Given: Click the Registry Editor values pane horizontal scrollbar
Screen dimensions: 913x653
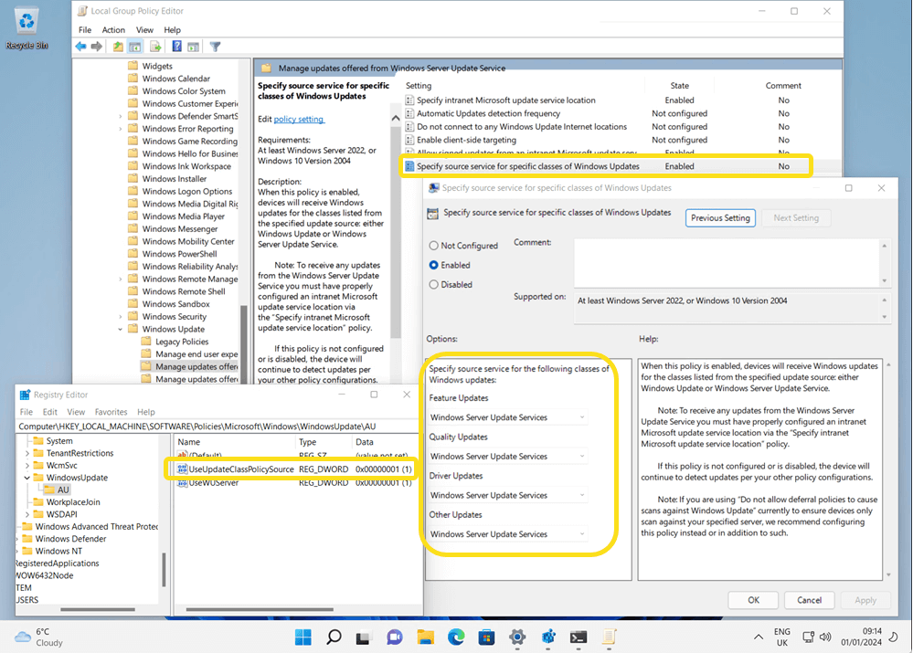Looking at the screenshot, I should coord(260,609).
